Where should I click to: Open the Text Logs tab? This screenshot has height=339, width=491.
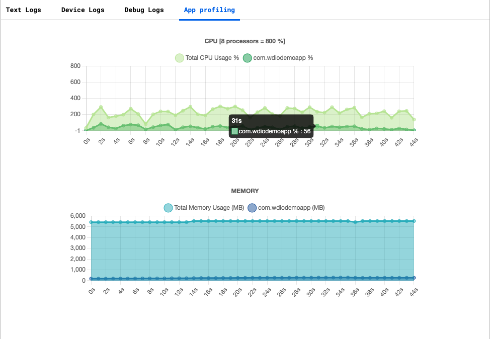click(24, 10)
